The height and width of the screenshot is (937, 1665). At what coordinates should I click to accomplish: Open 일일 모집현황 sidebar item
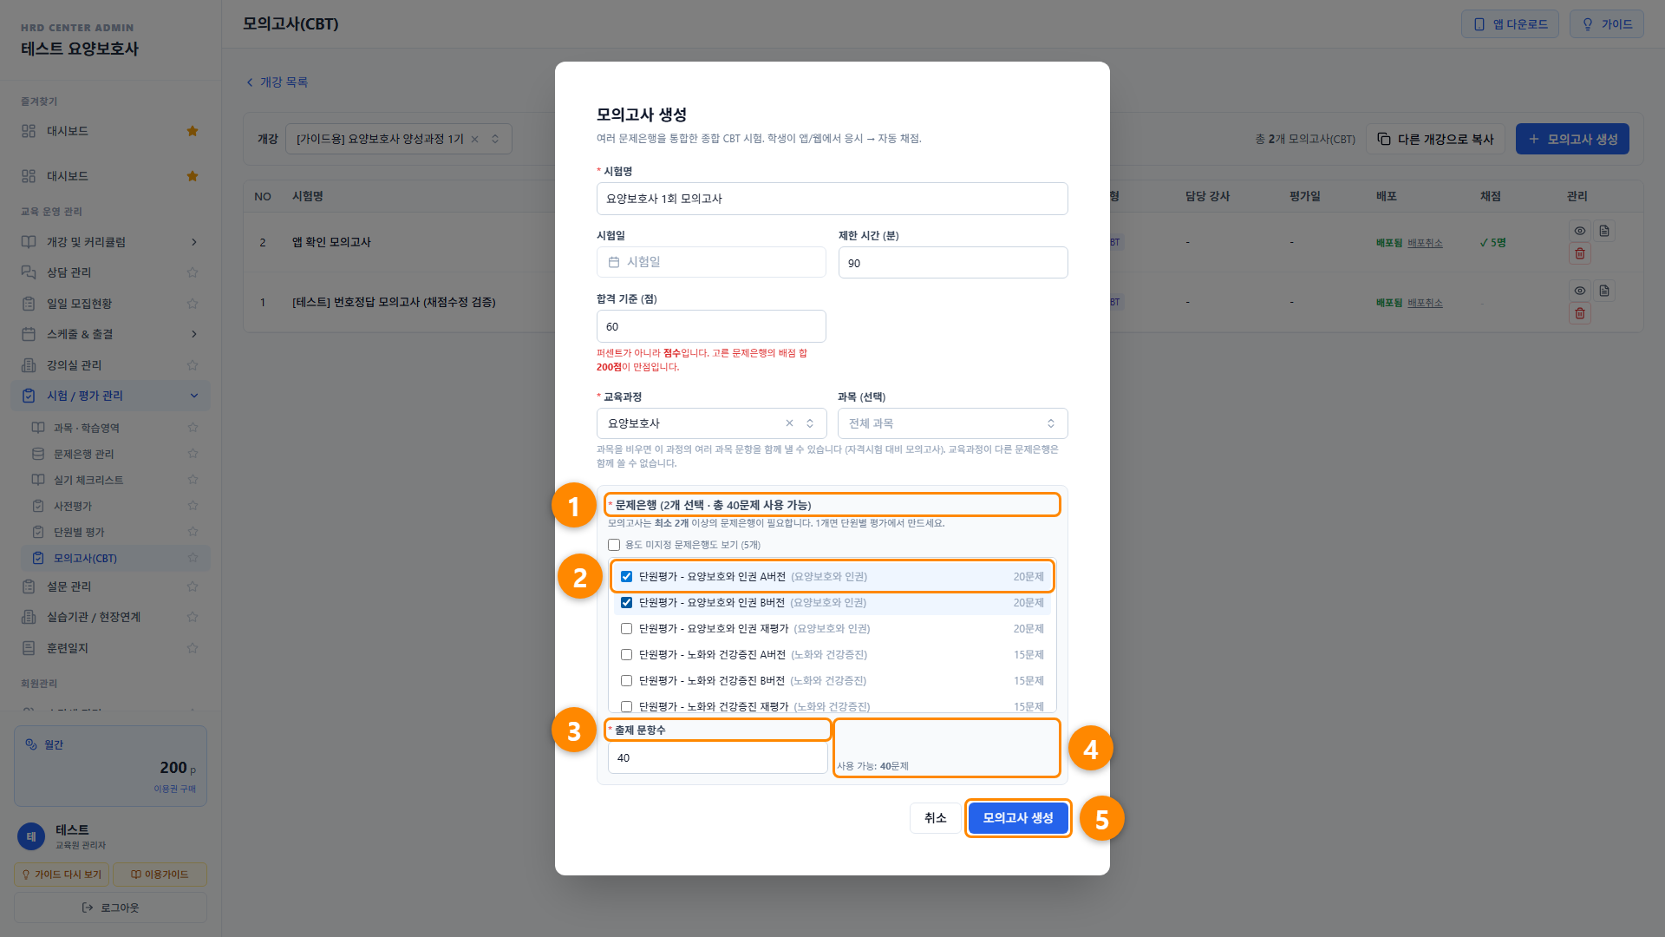pos(110,304)
